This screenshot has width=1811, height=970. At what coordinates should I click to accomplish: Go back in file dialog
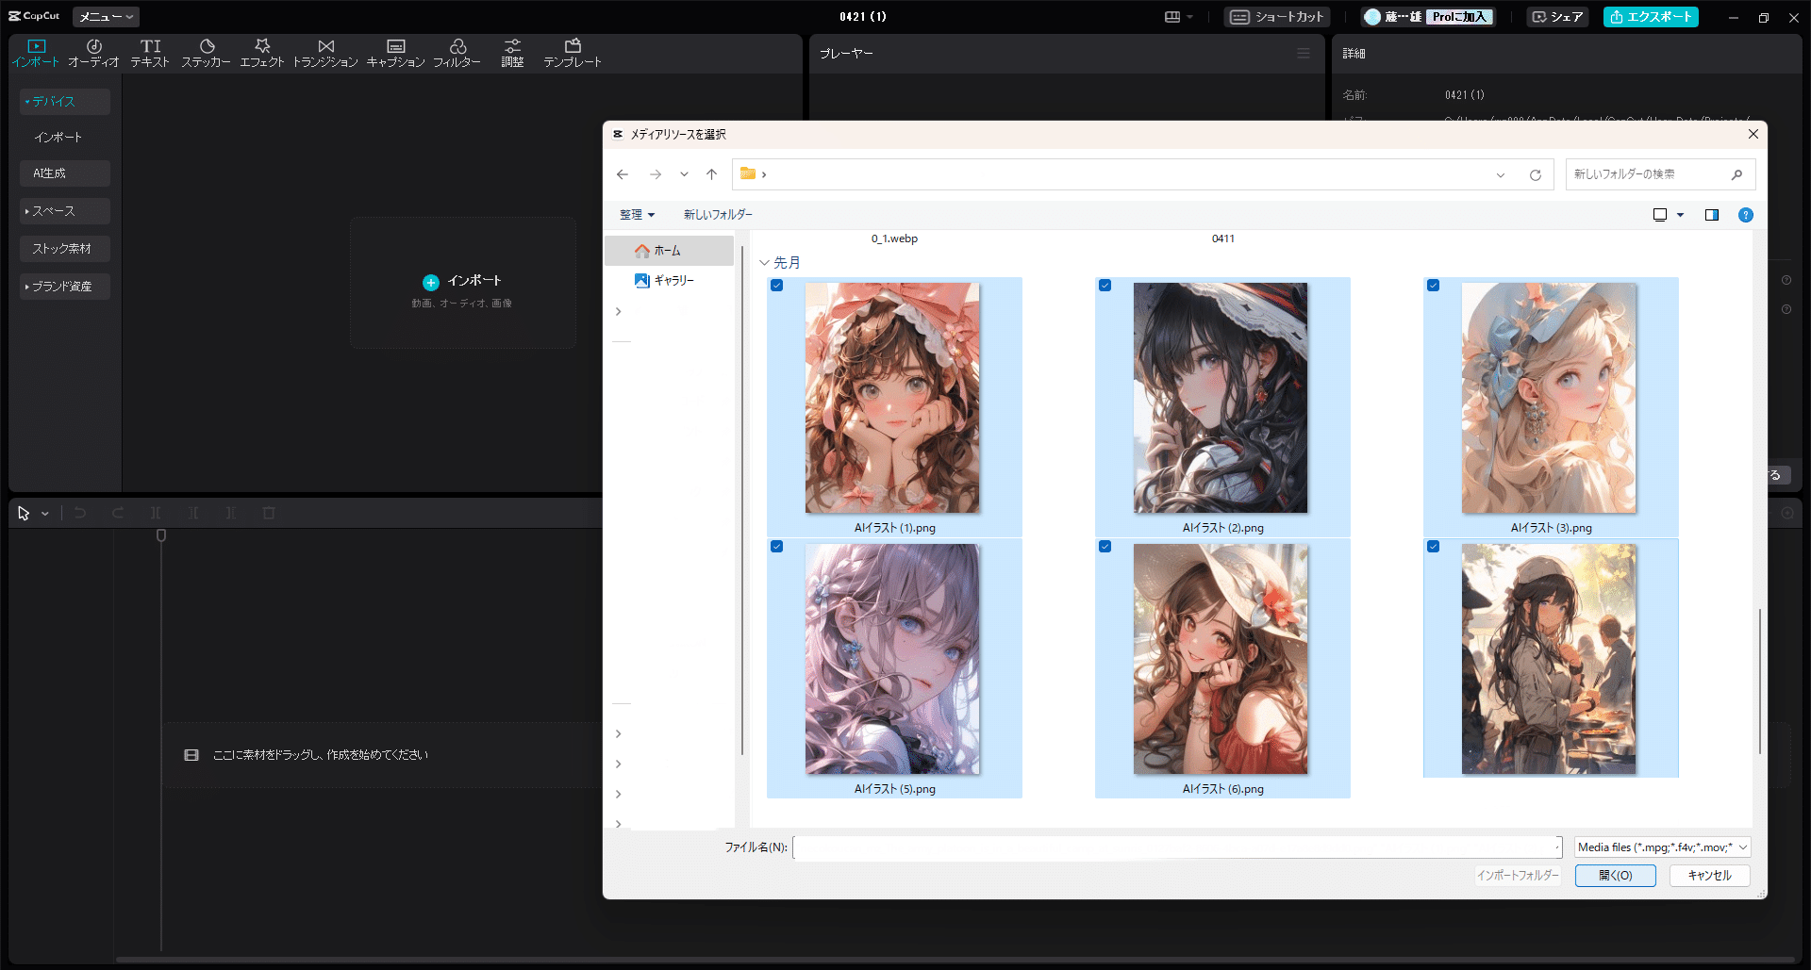click(623, 174)
